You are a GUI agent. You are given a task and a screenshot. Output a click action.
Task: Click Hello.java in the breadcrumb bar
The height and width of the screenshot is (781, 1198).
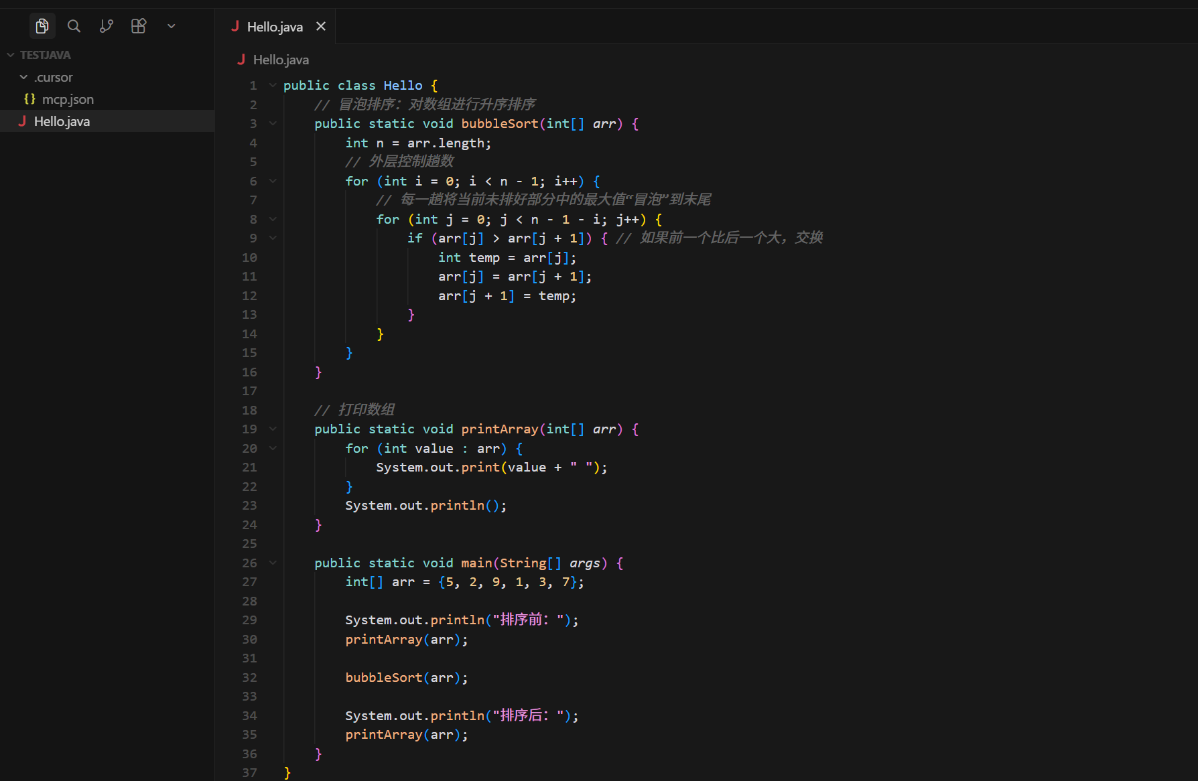pyautogui.click(x=280, y=60)
